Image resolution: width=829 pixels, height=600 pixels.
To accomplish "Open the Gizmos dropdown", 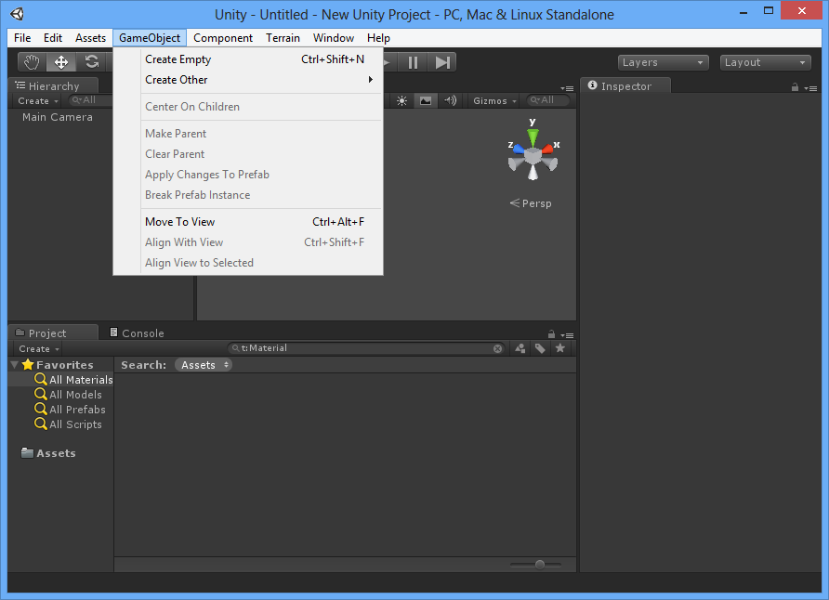I will pyautogui.click(x=494, y=100).
